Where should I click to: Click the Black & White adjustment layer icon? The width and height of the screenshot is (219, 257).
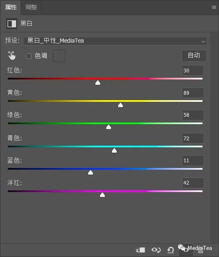point(12,24)
